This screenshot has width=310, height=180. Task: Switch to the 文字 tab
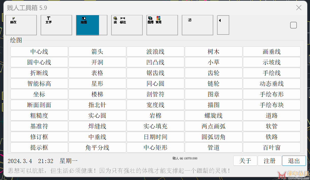point(56,25)
